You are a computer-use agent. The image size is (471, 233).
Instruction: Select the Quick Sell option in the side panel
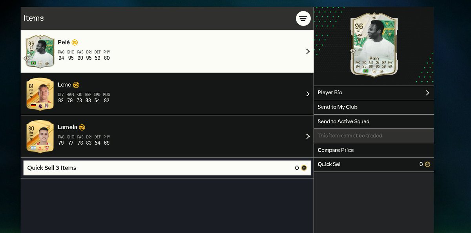(374, 164)
